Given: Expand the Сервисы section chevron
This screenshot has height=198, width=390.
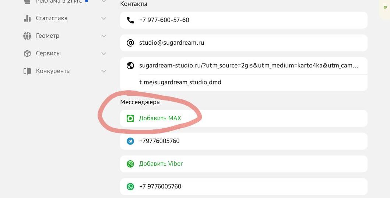Looking at the screenshot, I should coord(104,54).
